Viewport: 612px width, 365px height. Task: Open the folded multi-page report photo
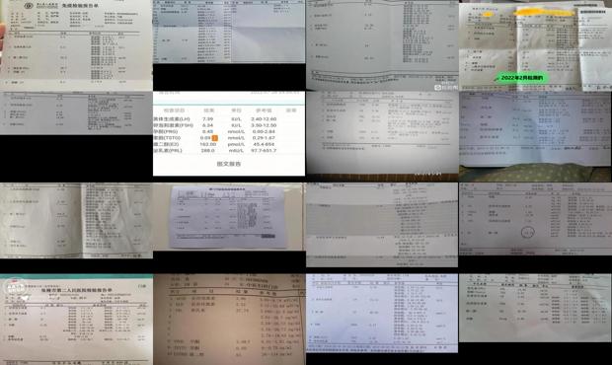[x=535, y=46]
